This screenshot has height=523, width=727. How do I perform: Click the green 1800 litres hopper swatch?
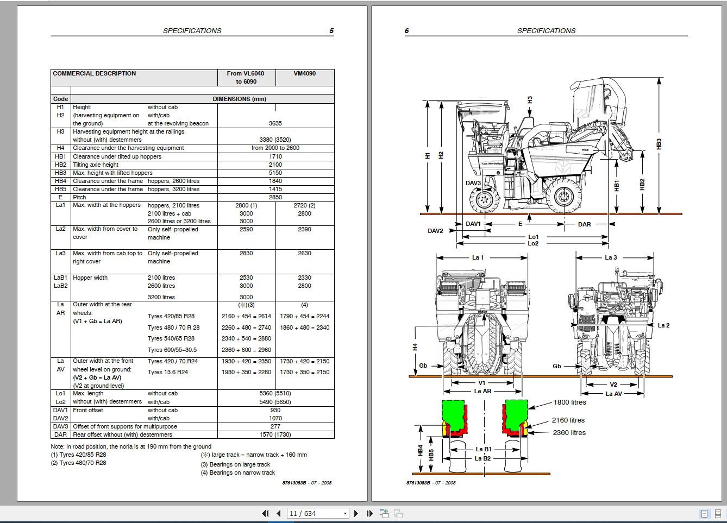(x=454, y=414)
